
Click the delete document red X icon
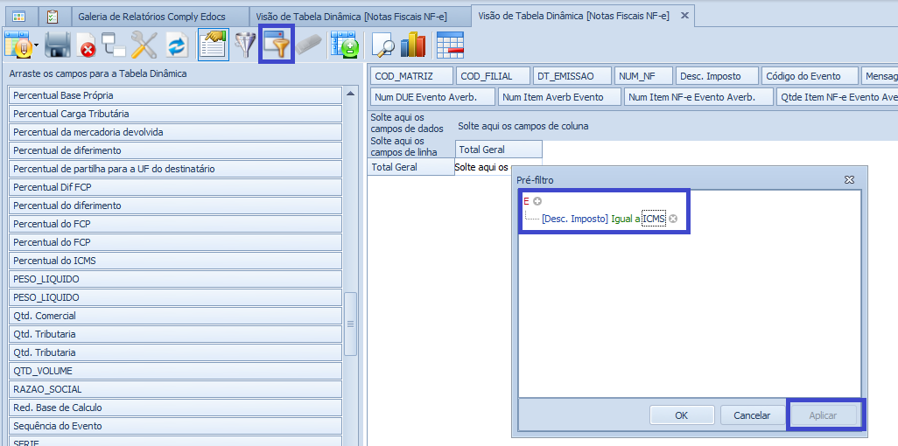[x=86, y=45]
